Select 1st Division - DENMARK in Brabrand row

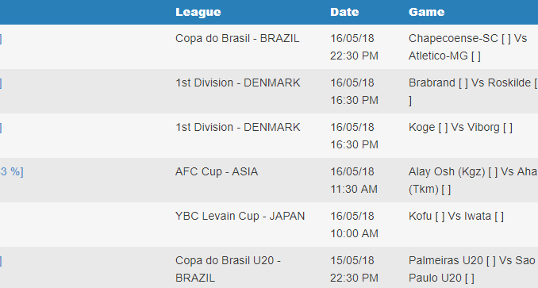238,83
